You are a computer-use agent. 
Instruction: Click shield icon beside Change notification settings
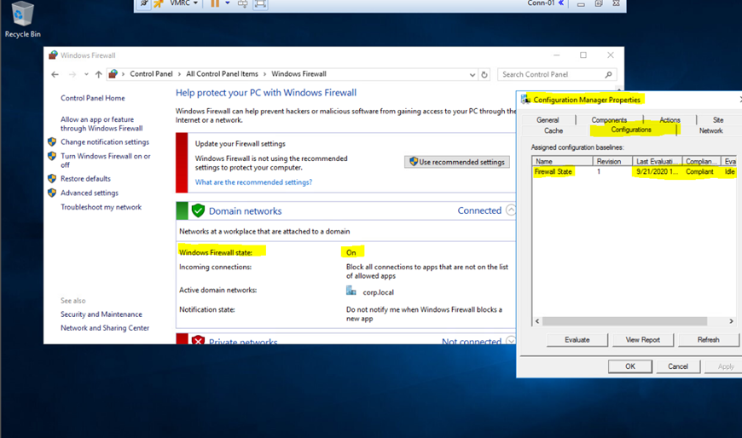tap(52, 142)
